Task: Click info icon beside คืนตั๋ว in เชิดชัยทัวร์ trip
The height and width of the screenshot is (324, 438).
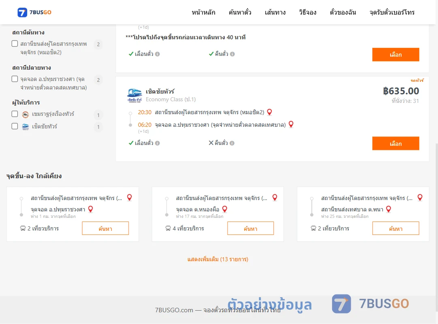Action: 232,143
